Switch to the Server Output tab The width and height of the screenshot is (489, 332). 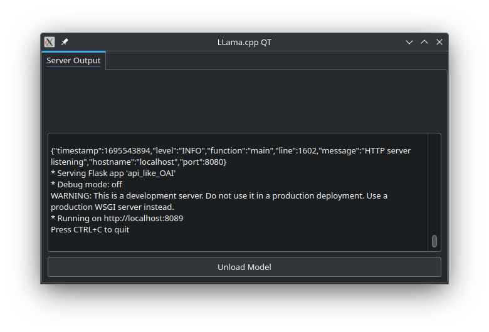[73, 61]
